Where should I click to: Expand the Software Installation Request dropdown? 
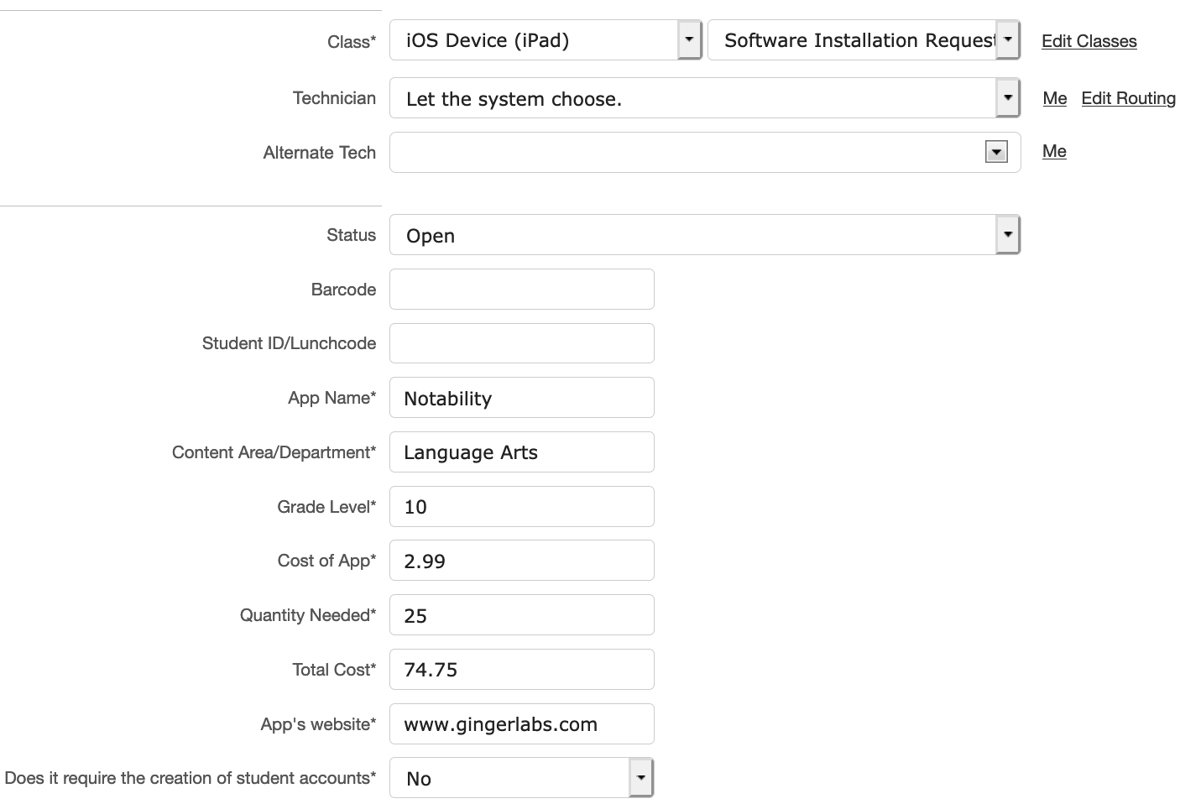tap(1008, 40)
